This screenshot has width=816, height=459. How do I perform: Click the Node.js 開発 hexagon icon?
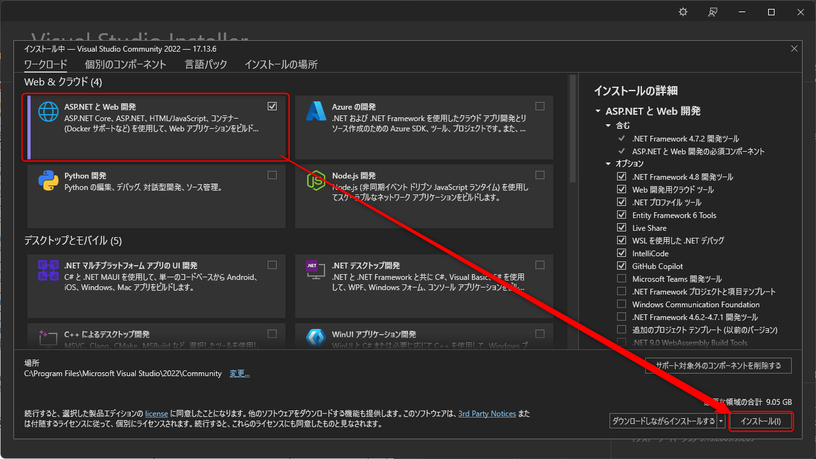[x=315, y=181]
